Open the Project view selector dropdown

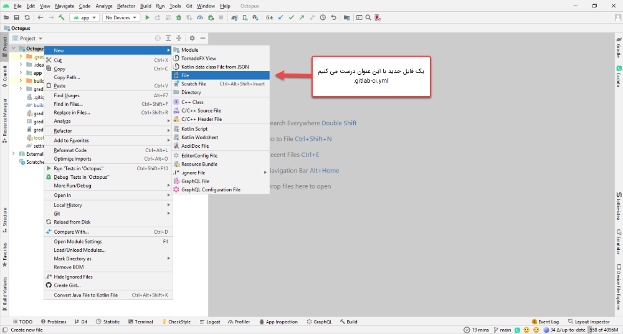pos(28,38)
